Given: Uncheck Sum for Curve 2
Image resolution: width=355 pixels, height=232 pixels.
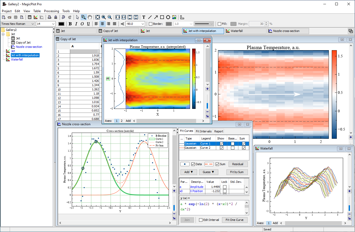Looking at the screenshot, I should click(x=244, y=148).
